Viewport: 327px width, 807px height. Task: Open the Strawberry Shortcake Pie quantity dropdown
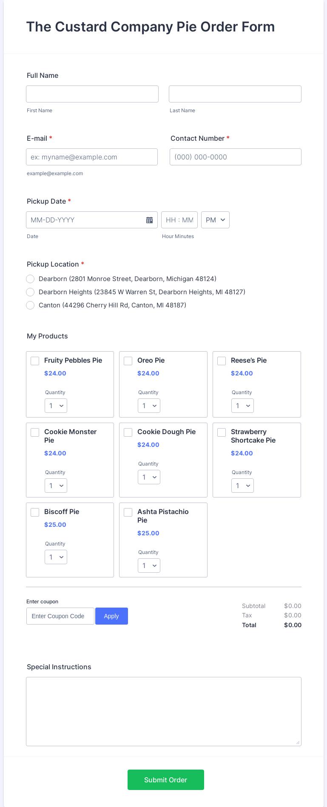click(x=242, y=486)
